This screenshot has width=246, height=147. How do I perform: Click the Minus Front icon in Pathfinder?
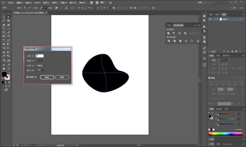pyautogui.click(x=174, y=33)
